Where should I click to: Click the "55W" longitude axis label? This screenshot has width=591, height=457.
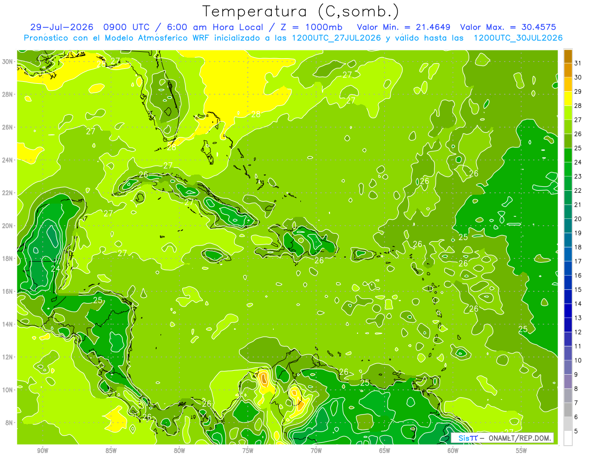(x=522, y=450)
